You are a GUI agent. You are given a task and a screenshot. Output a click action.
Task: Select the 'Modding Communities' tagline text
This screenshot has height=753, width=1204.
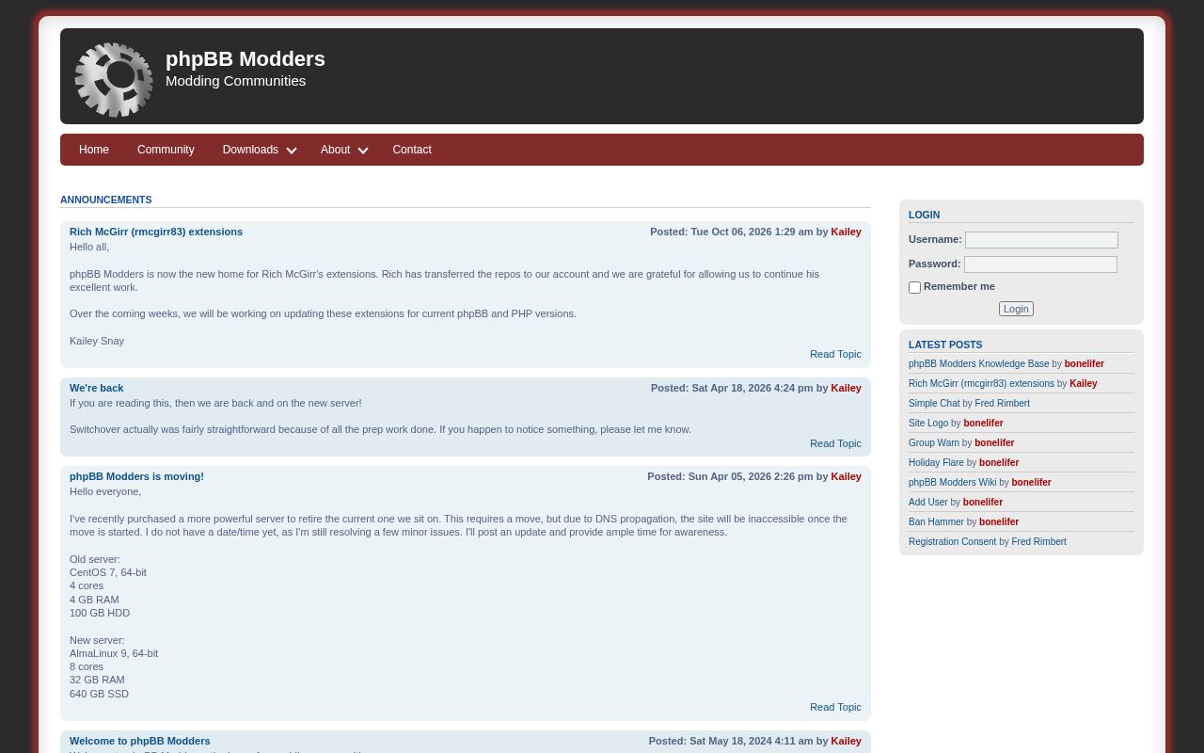235,81
